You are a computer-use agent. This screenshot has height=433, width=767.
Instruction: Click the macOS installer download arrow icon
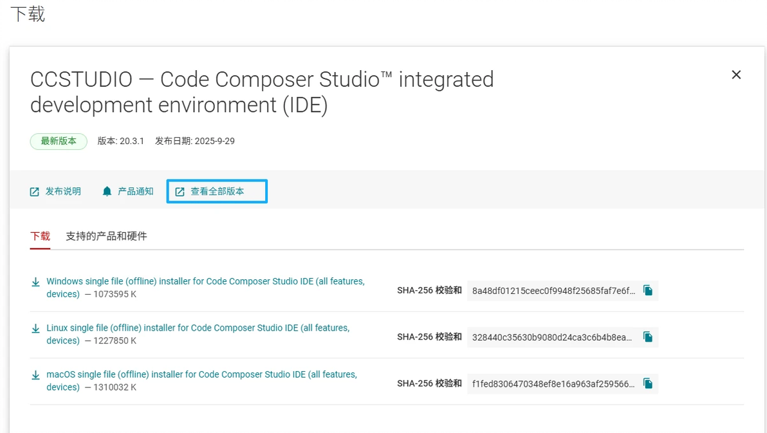point(36,374)
